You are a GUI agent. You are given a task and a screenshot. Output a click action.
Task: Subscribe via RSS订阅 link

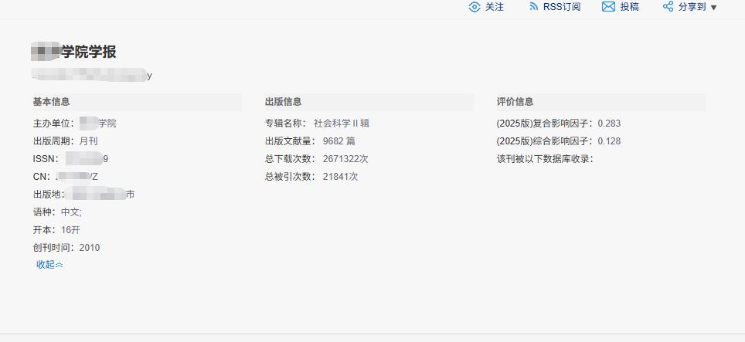point(562,7)
